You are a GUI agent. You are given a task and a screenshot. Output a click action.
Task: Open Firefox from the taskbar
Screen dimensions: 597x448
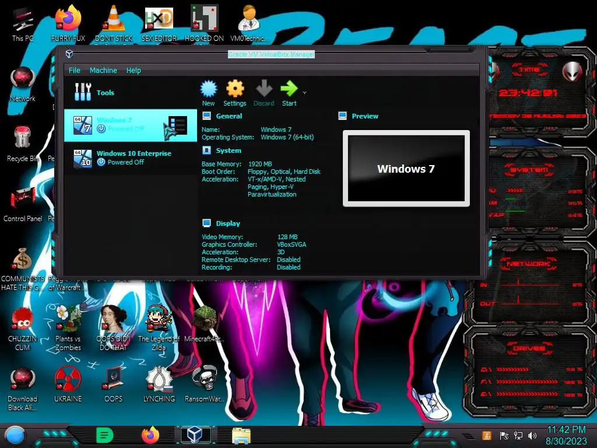(150, 435)
